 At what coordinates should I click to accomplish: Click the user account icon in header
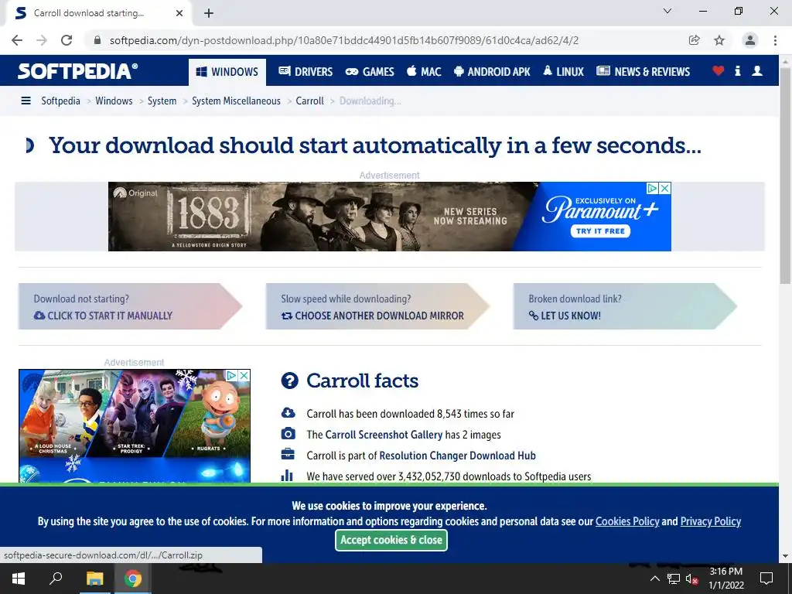pyautogui.click(x=757, y=70)
